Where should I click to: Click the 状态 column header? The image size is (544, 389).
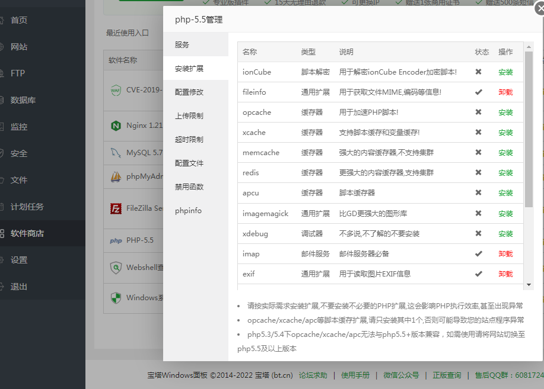(482, 52)
